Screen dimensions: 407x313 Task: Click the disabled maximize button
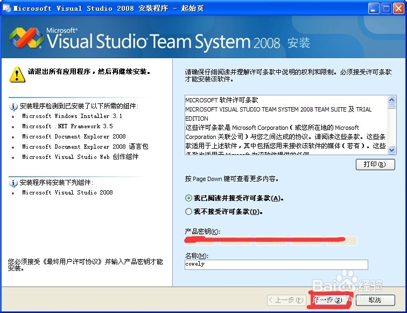(x=385, y=9)
